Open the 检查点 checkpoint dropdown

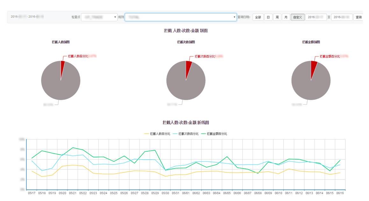click(x=99, y=17)
